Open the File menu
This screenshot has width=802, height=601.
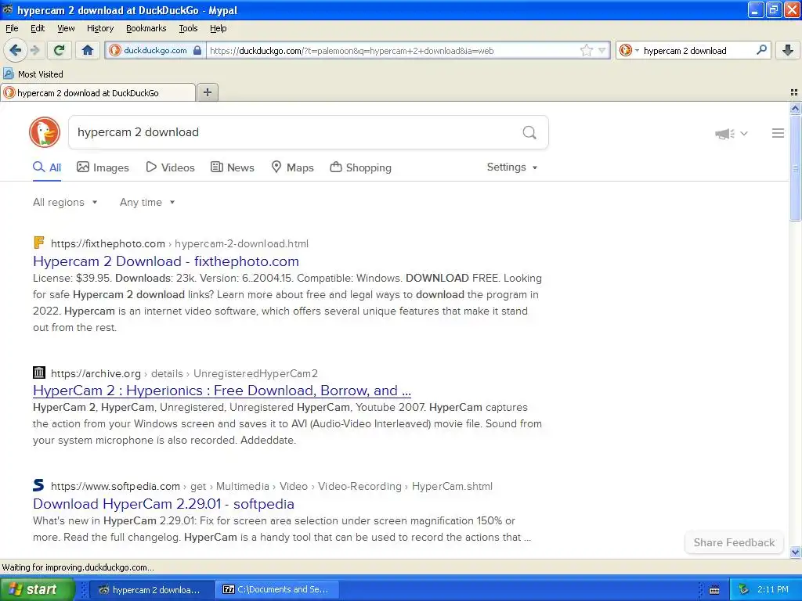[12, 28]
